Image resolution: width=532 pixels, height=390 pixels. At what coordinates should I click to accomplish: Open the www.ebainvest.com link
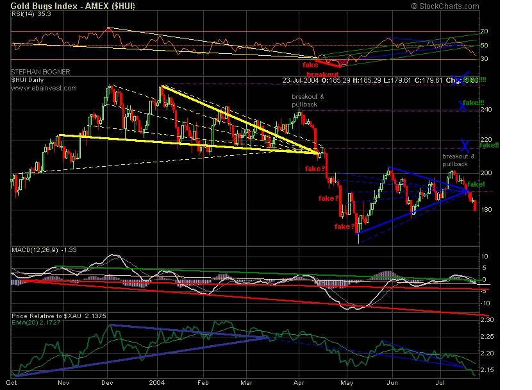click(35, 88)
